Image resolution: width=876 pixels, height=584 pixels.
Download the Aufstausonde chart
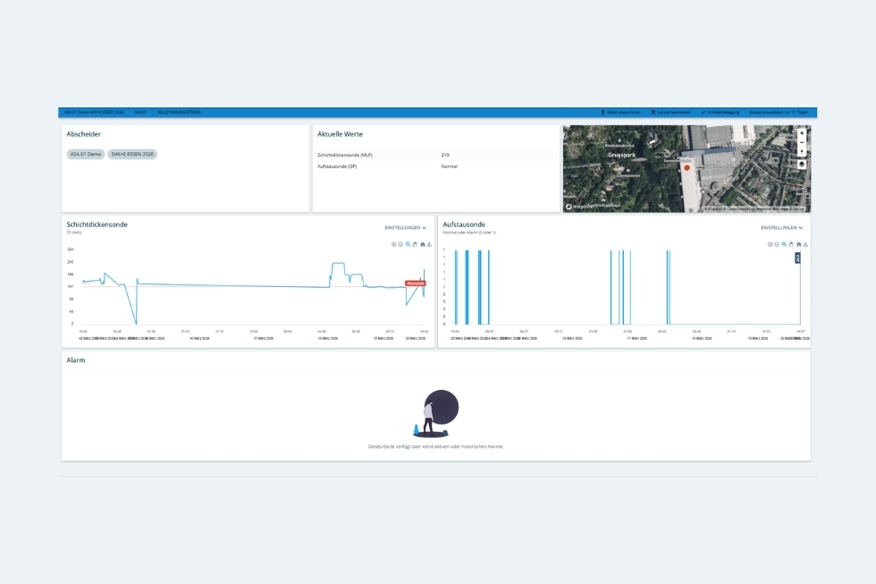click(x=805, y=244)
